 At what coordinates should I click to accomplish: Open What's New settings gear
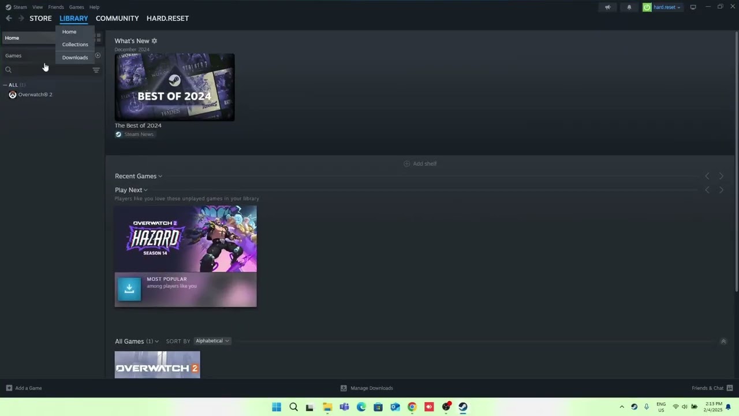pyautogui.click(x=154, y=41)
